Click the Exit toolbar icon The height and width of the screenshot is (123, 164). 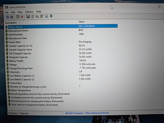[51, 16]
